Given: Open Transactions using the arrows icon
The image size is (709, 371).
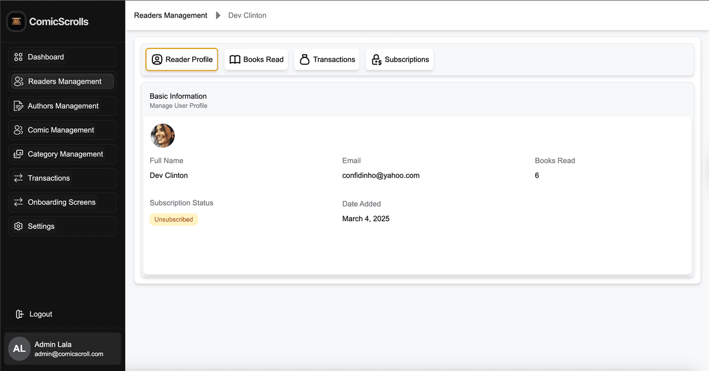Looking at the screenshot, I should (x=17, y=178).
